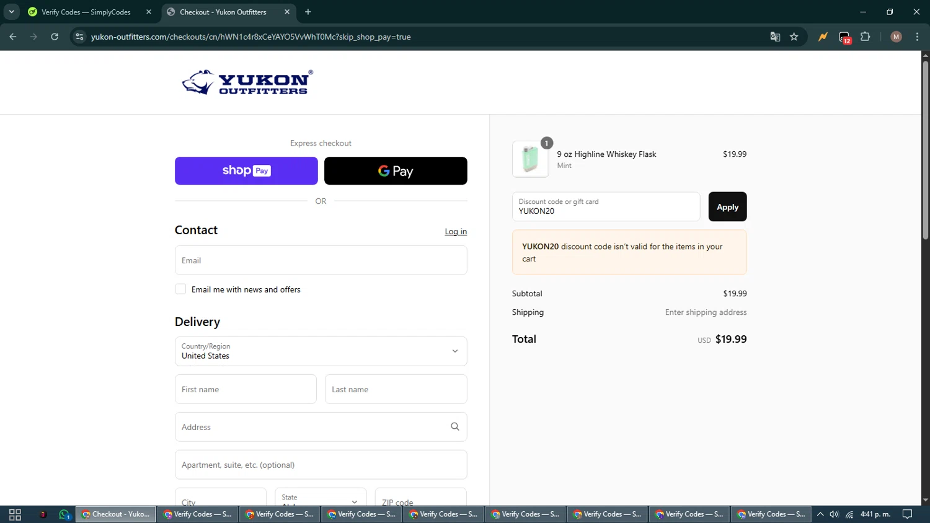930x523 pixels.
Task: Bookmark this page with star icon
Action: (794, 37)
